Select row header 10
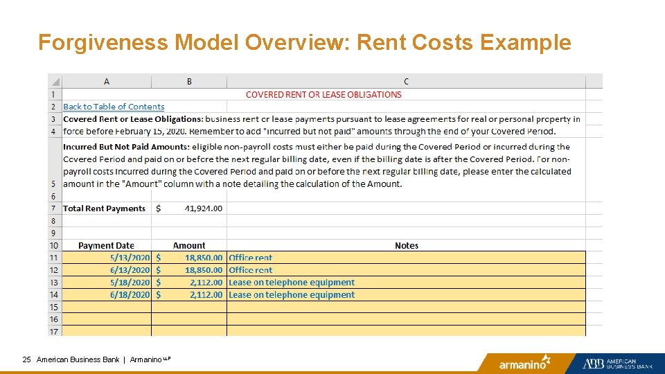 (x=55, y=245)
